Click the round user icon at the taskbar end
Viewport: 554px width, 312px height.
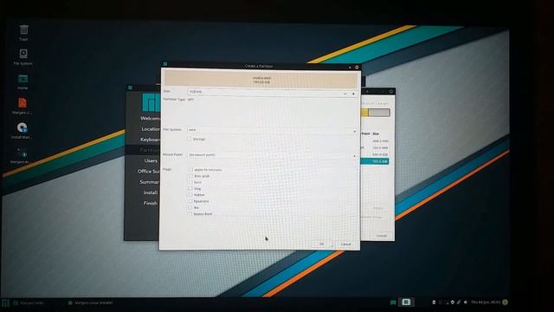[505, 302]
